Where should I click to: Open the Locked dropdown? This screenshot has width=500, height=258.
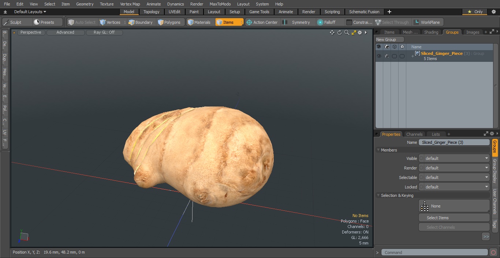tap(454, 187)
